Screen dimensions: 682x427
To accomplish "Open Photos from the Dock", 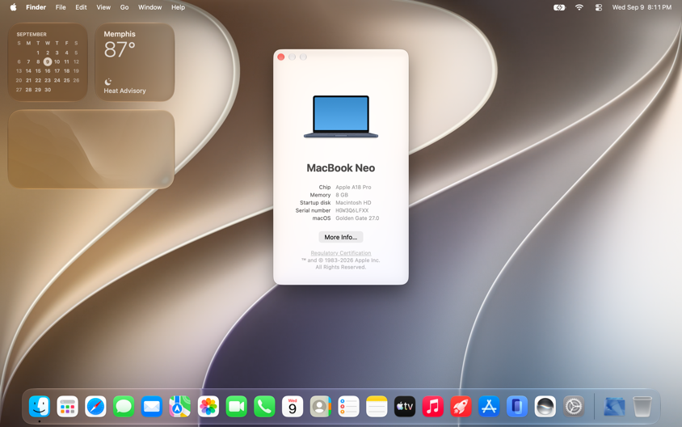I will tap(208, 407).
